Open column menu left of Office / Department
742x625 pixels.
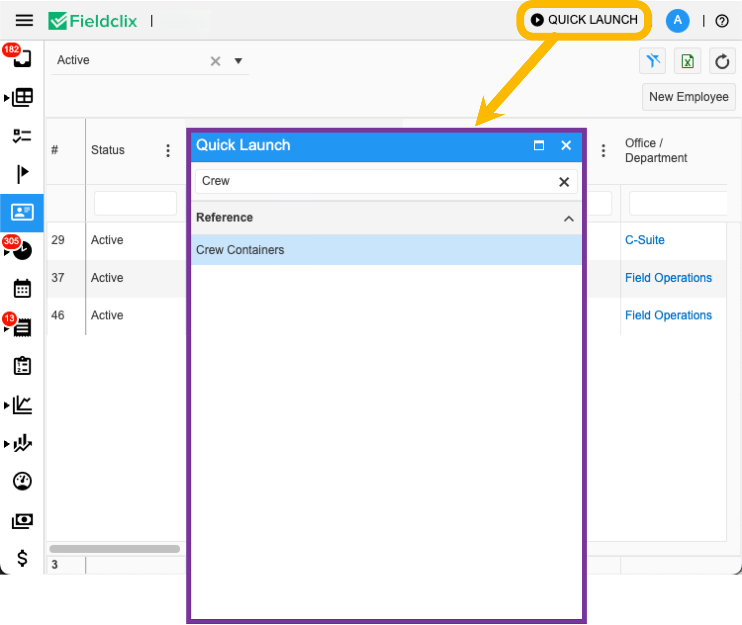pos(603,151)
